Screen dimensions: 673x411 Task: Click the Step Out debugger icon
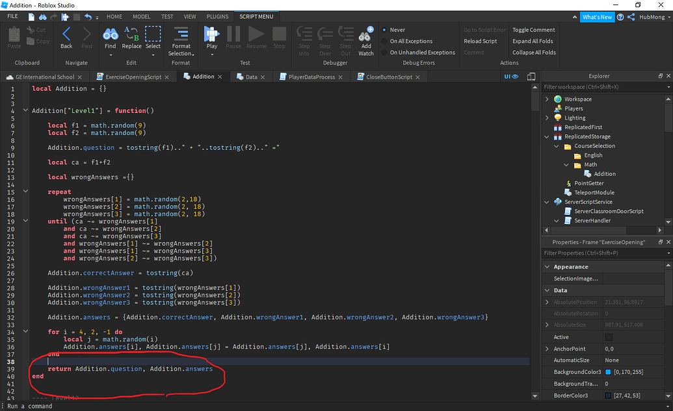[x=345, y=33]
